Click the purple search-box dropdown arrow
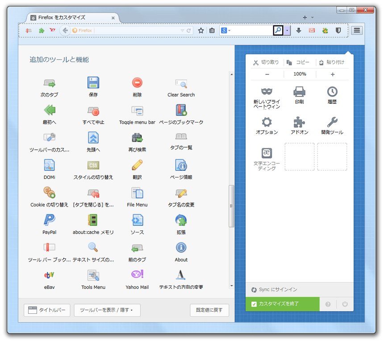384x342 pixels. (287, 31)
